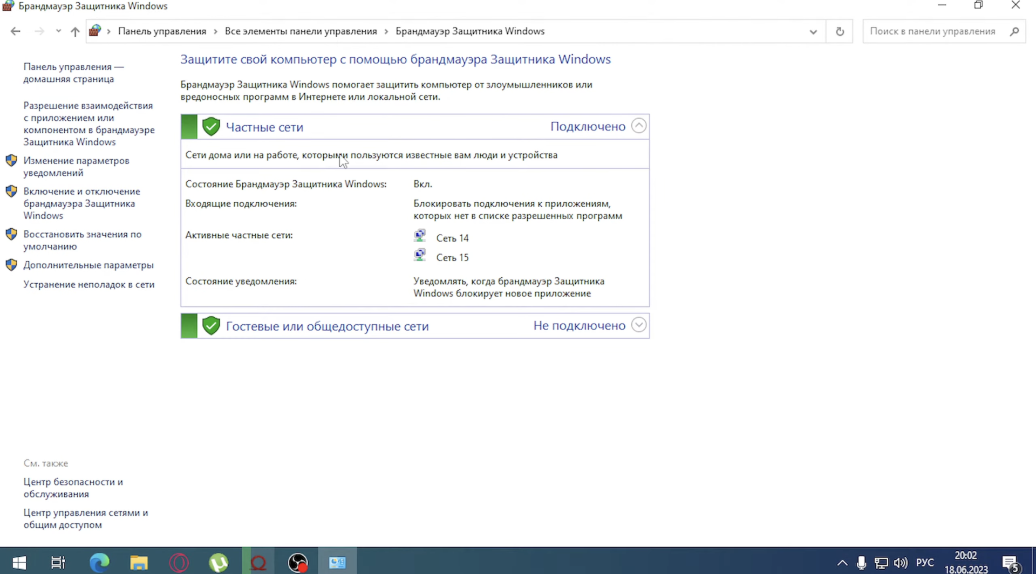Switch to Control Panel taskbar window
The height and width of the screenshot is (574, 1036).
click(337, 563)
